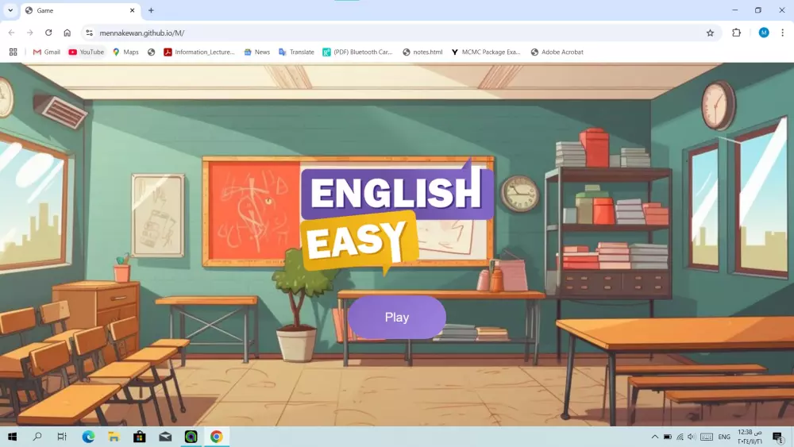
Task: Open File Explorer from the taskbar
Action: (114, 437)
